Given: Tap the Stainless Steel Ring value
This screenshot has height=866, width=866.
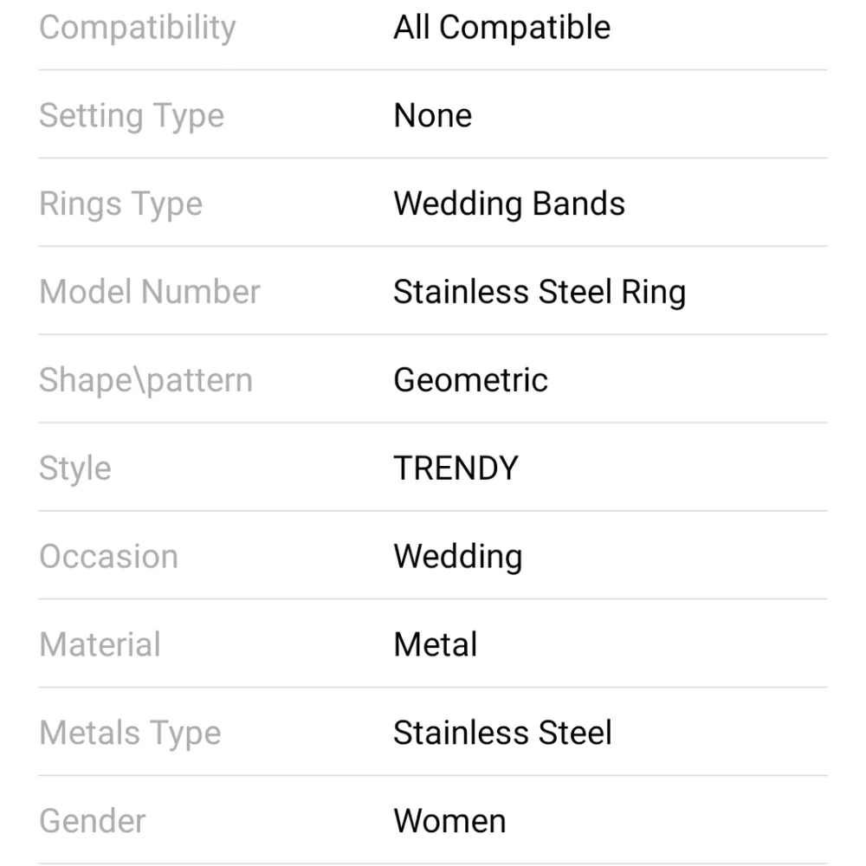Looking at the screenshot, I should [540, 292].
